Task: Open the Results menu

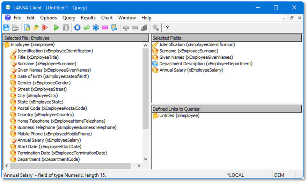Action: (88, 18)
